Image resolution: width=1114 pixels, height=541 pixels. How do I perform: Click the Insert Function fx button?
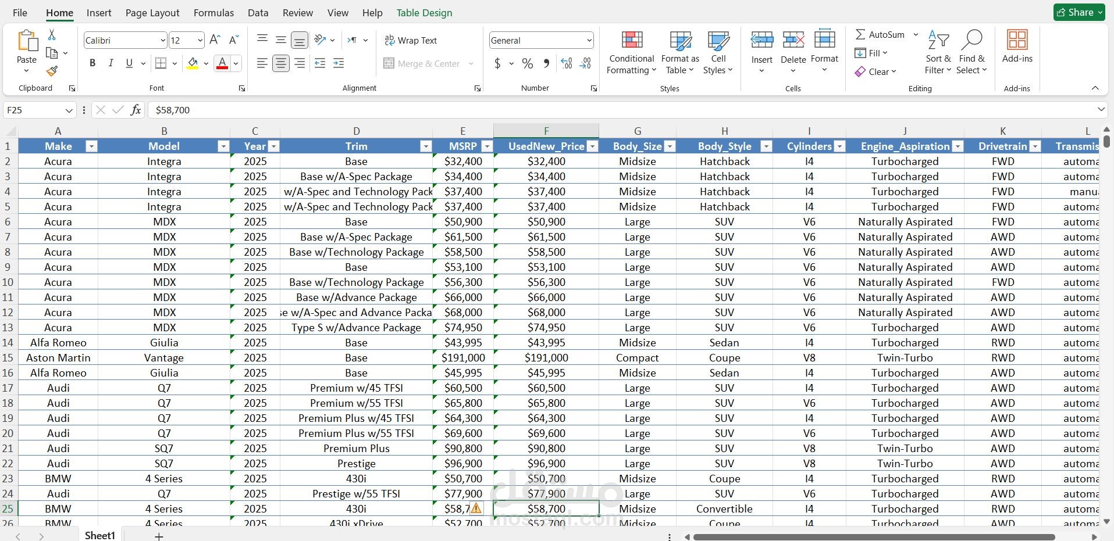[x=136, y=110]
